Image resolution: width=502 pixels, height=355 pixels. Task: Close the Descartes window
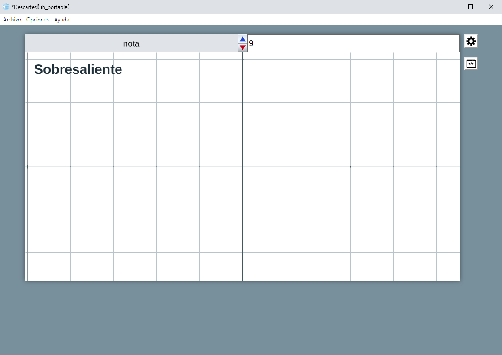click(x=491, y=7)
